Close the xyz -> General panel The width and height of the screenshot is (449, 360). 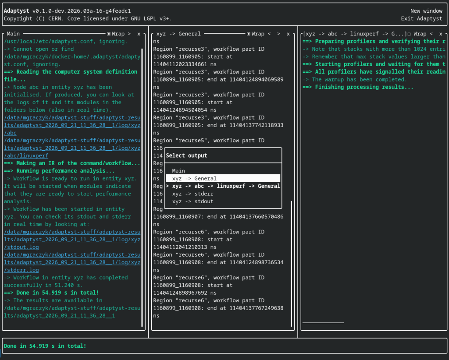coord(288,34)
